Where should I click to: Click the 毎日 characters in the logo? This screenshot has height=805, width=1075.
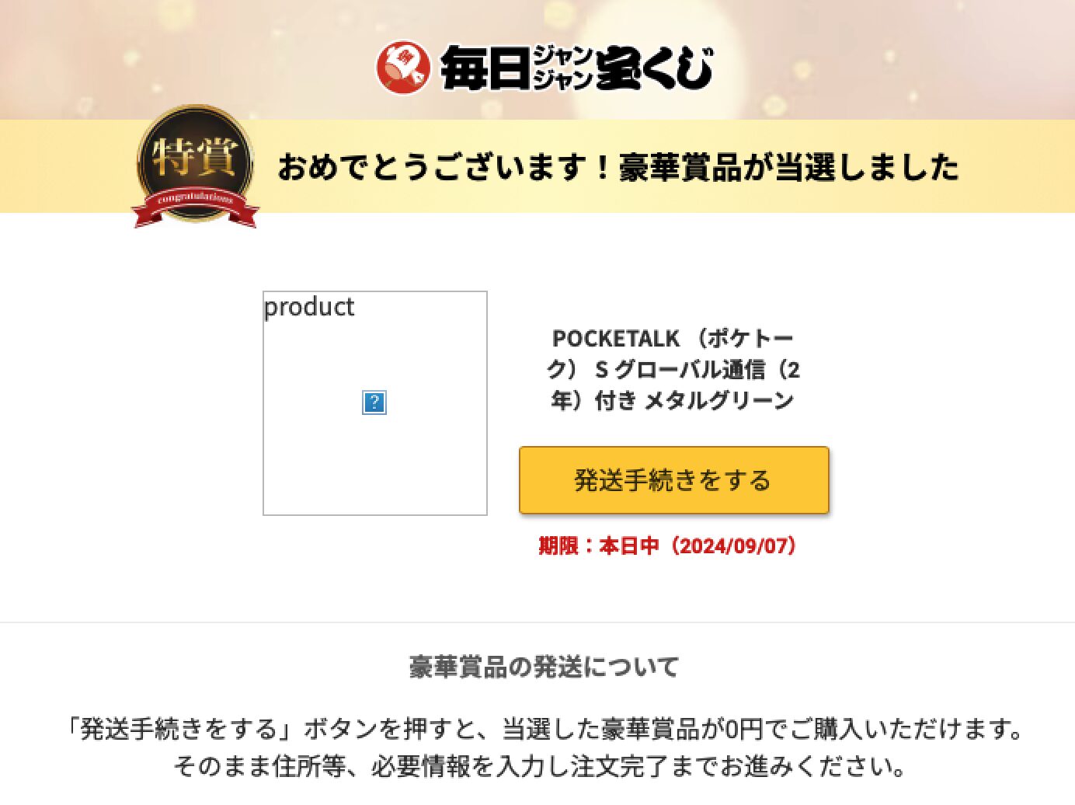485,68
